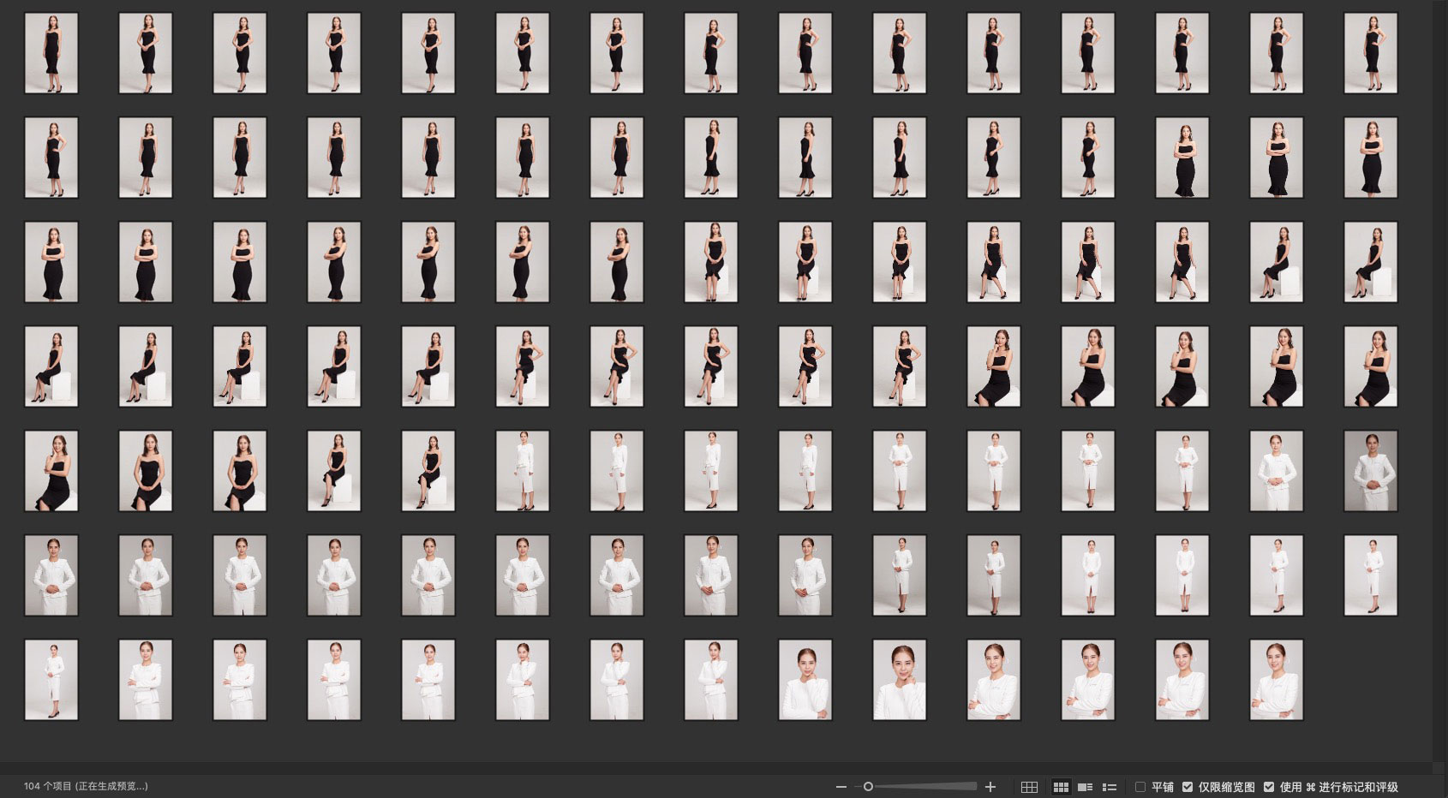Uncheck 使用 ⌘ 进行标记和评级 checkbox
1448x798 pixels.
click(1269, 787)
